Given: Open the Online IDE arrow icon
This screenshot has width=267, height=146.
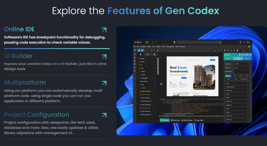Looking at the screenshot, I should click(104, 30).
